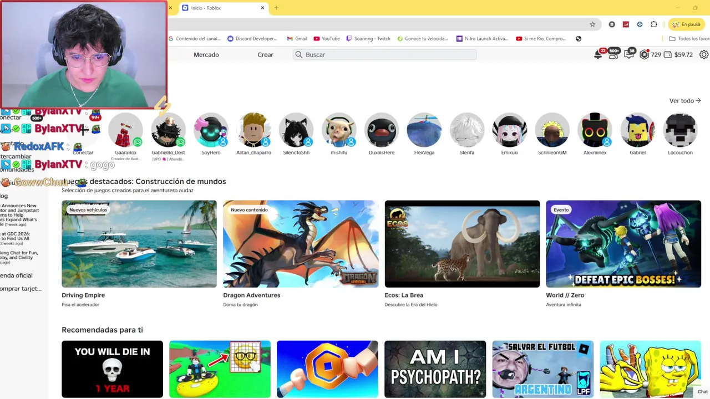Viewport: 710px width, 399px height.
Task: Open chat messages icon showing 38
Action: [x=629, y=54]
